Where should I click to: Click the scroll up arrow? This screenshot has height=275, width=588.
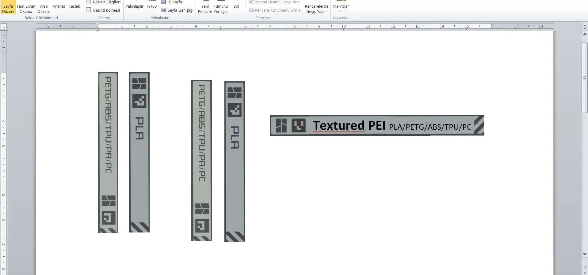pos(585,34)
